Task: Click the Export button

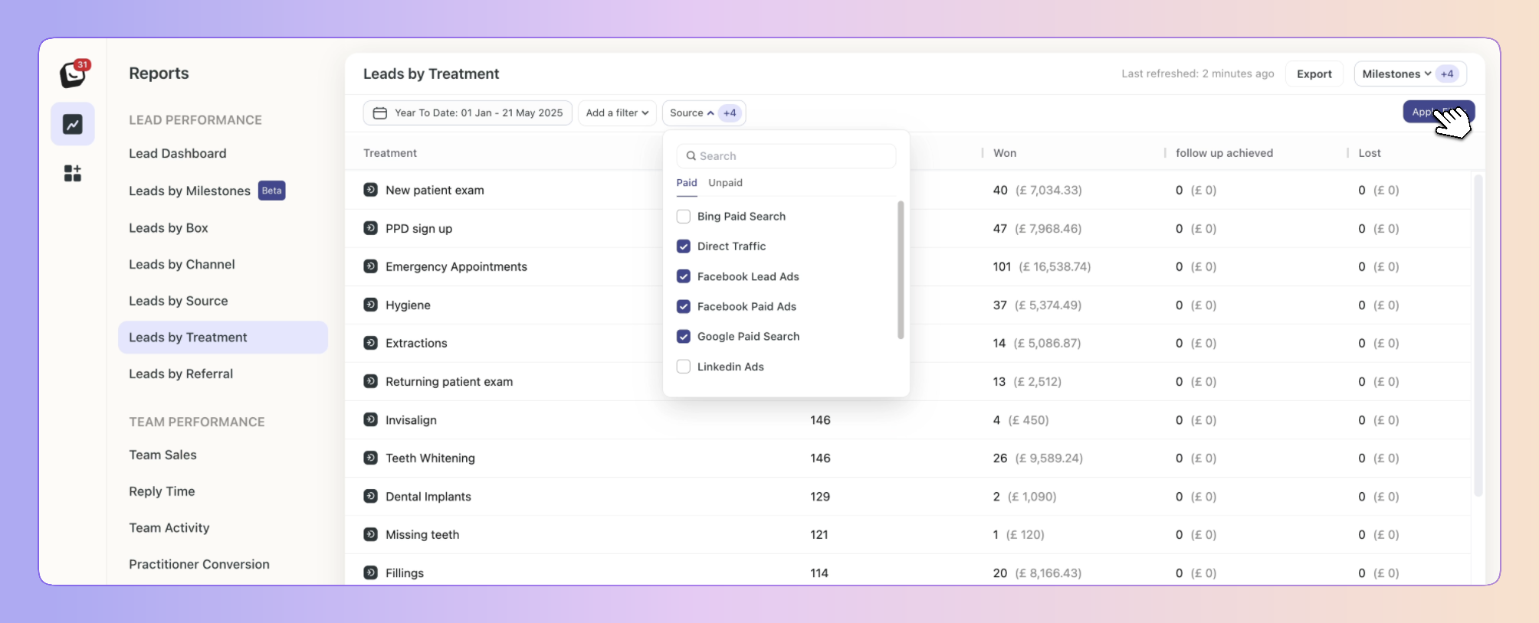Action: (1314, 74)
